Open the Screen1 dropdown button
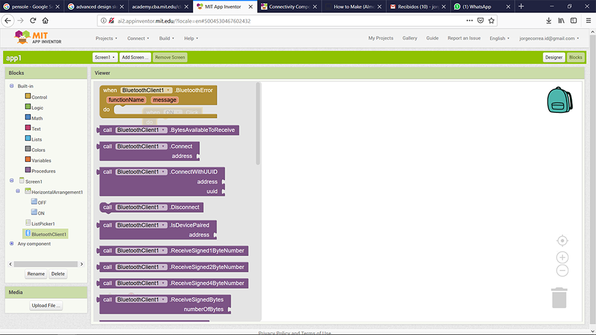 [105, 57]
